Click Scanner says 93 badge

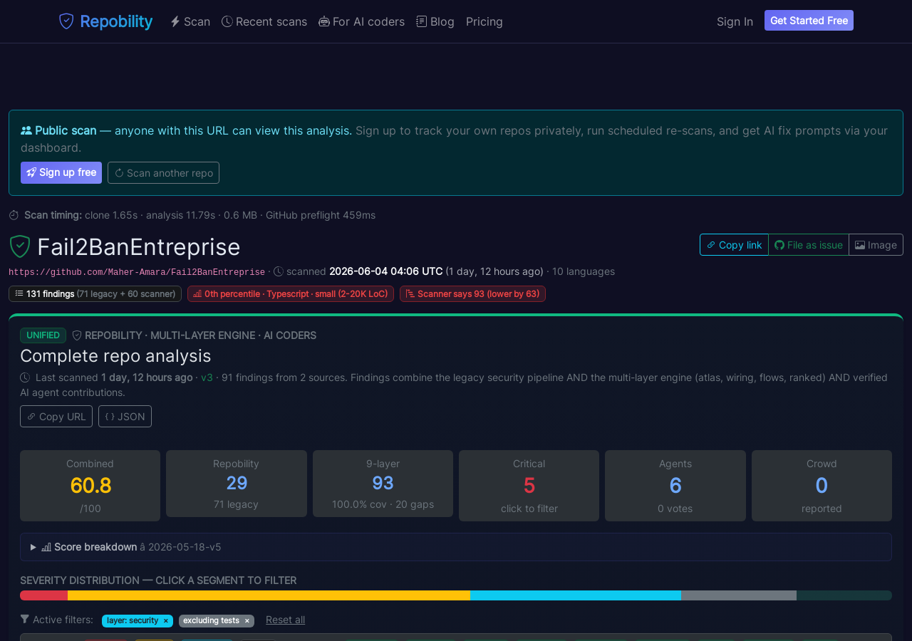click(x=472, y=293)
